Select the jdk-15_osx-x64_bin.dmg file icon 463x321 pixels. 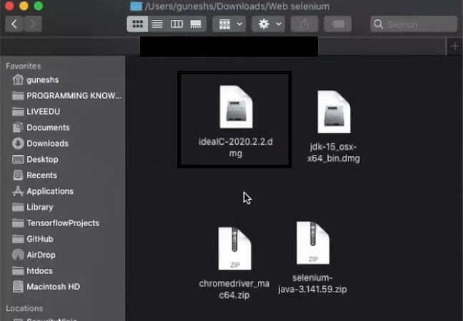(x=334, y=112)
